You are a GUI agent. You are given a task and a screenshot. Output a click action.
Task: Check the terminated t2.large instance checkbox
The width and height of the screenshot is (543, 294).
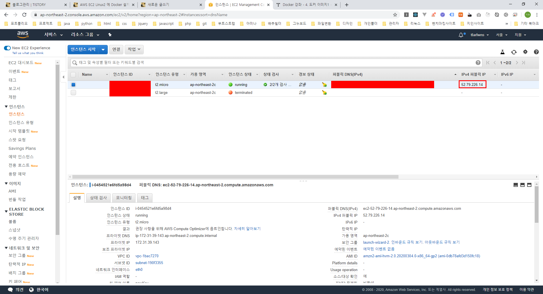pos(73,92)
